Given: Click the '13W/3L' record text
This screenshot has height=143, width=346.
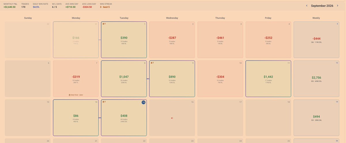Looking at the screenshot, I should point(172,82).
